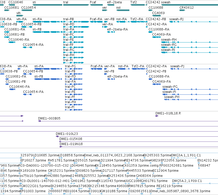
Task: Click the sti-PB protein label
Action: pos(39,77)
